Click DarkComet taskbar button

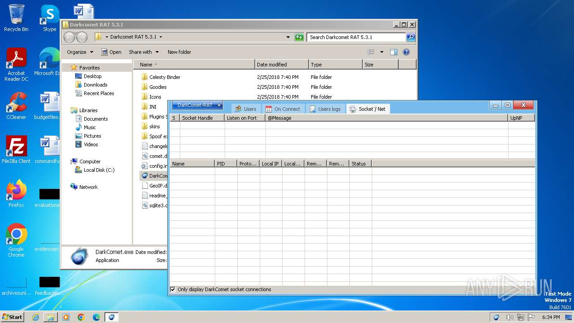coord(112,317)
